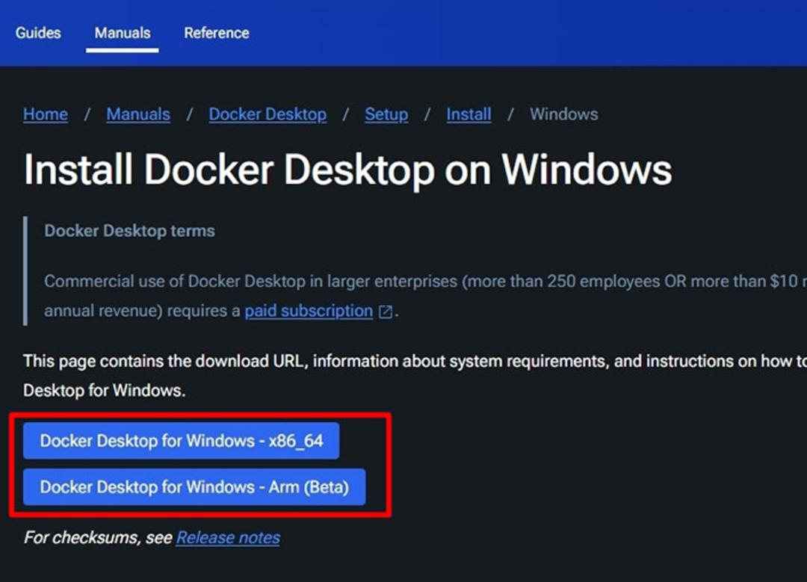Screen dimensions: 807x582
Task: Click the Windows breadcrumb current page text
Action: tap(564, 114)
